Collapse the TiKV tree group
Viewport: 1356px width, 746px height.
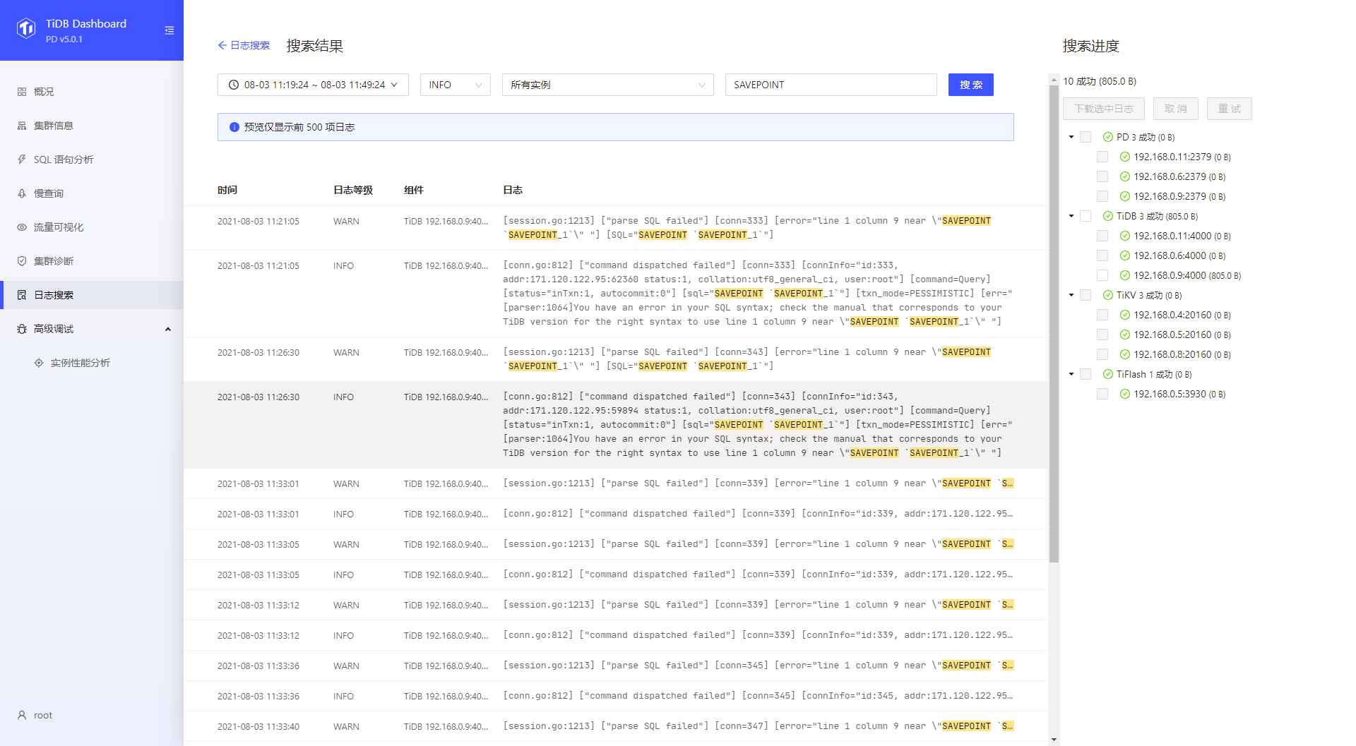pyautogui.click(x=1071, y=295)
